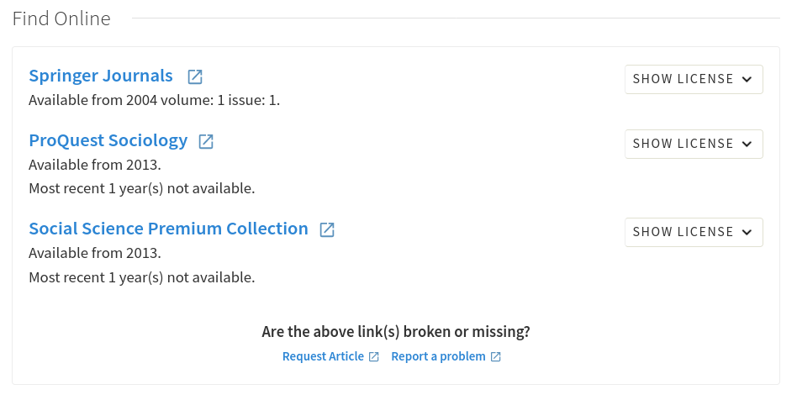797x400 pixels.
Task: Click external-link icon after Social Science Premium Collection
Action: point(327,229)
